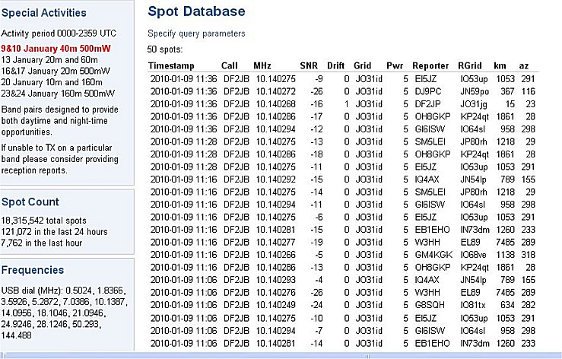This screenshot has width=562, height=359.
Task: Click the RGrid column header
Action: pos(470,65)
